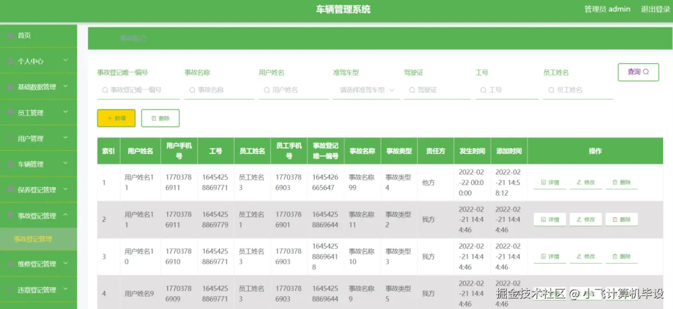Image resolution: width=673 pixels, height=309 pixels.
Task: Click cell 事故名称99 in row 1
Action: [x=362, y=182]
